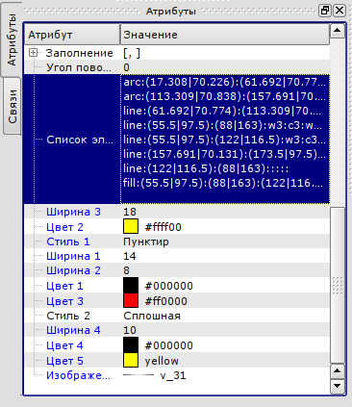The height and width of the screenshot is (407, 352).
Task: Click the scrollbar up arrow at top
Action: coord(338,31)
